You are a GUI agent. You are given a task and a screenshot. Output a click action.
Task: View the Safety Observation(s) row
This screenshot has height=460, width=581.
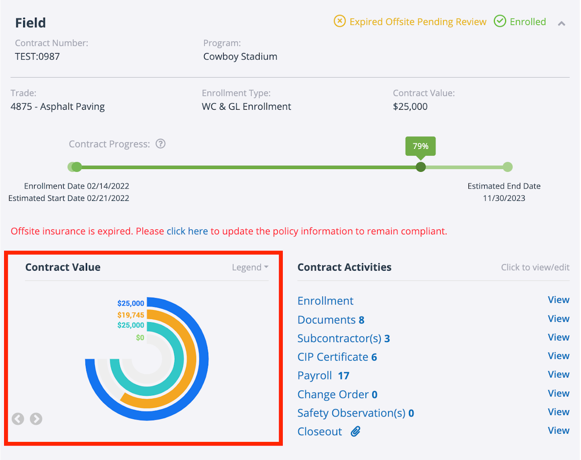point(558,412)
